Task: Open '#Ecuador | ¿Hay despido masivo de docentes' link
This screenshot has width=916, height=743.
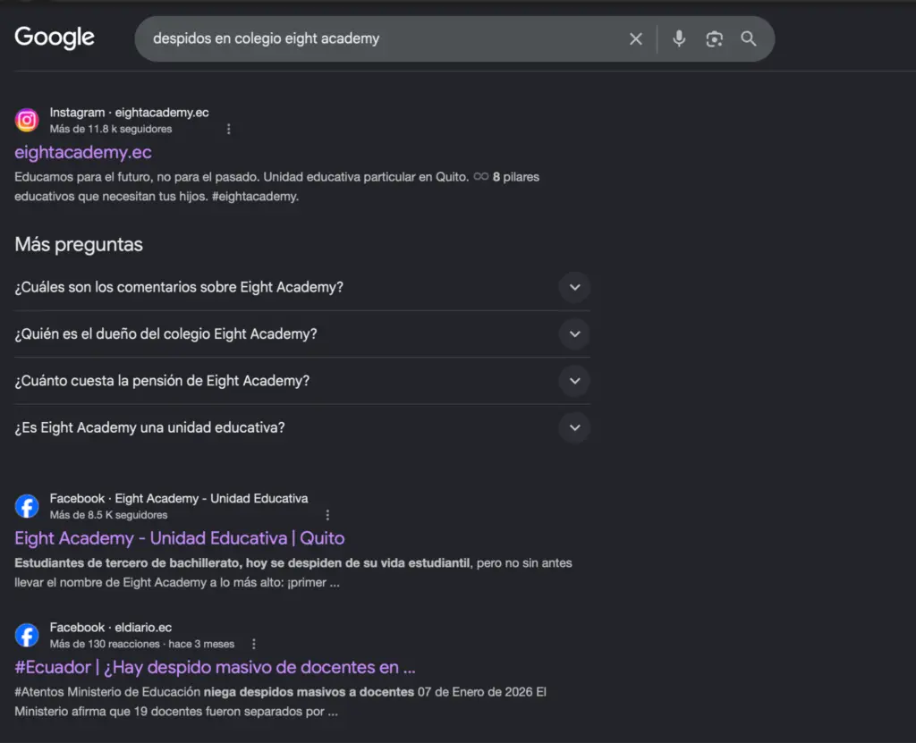Action: [x=215, y=667]
